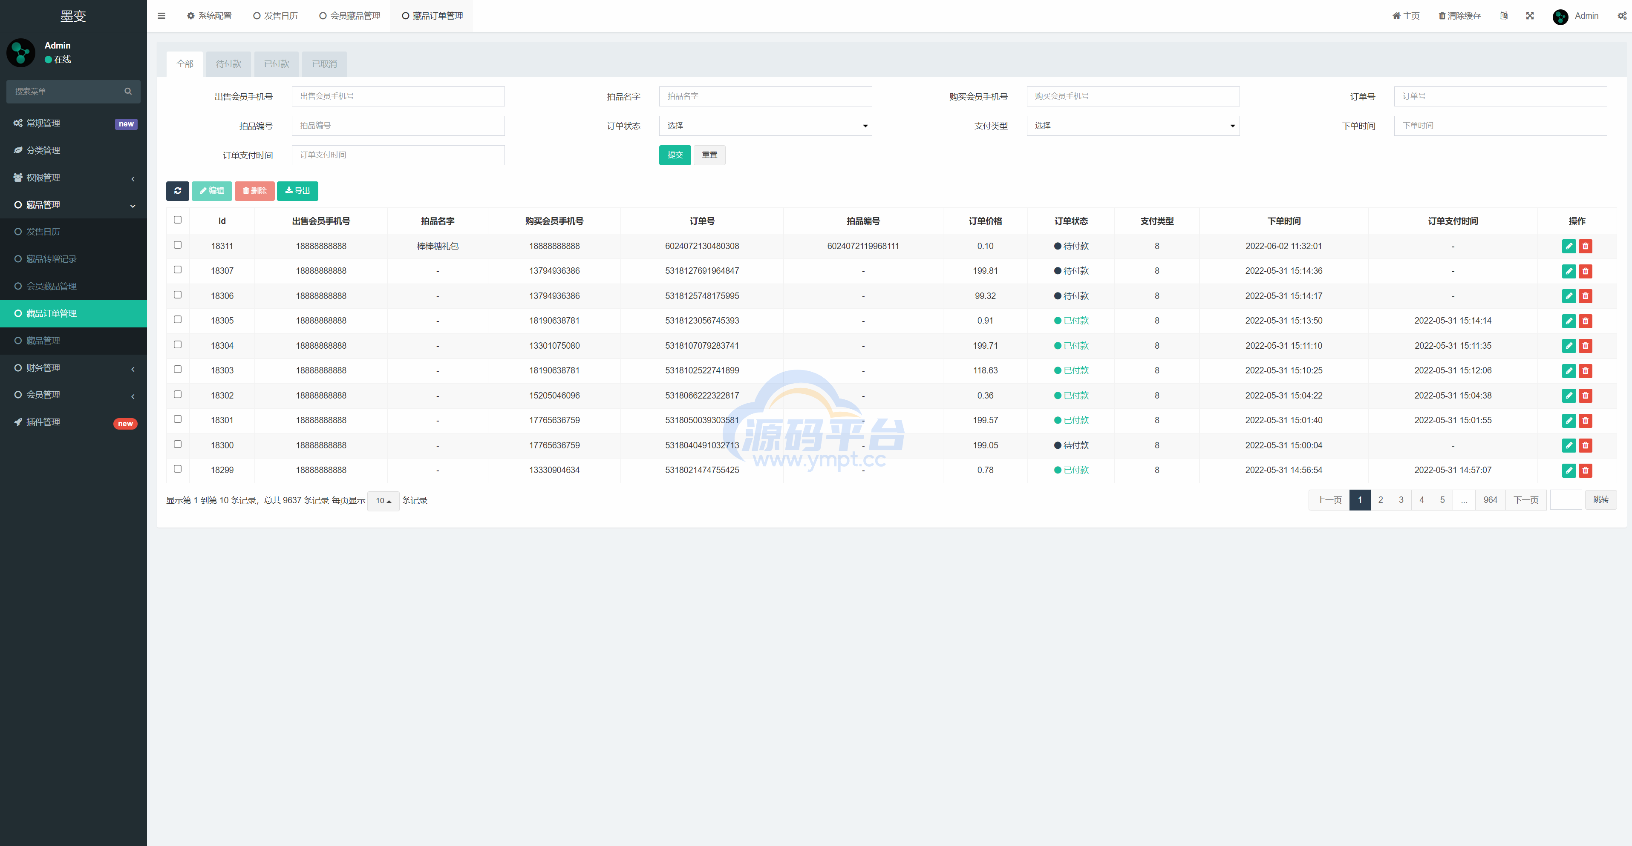Open the 会员藏品管理 top tab
This screenshot has height=846, width=1632.
click(x=350, y=16)
